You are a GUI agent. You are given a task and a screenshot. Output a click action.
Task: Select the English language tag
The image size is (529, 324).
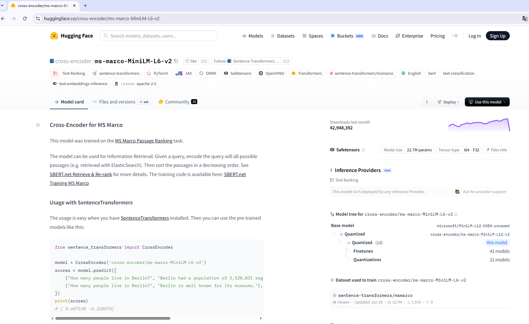(x=411, y=73)
